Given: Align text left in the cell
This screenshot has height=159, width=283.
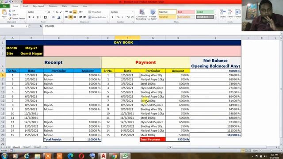Looking at the screenshot, I should (x=66, y=17).
